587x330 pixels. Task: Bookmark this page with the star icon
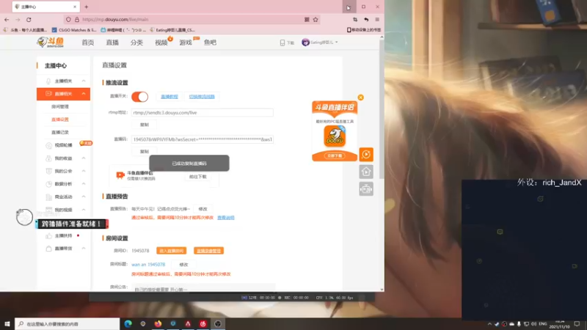pos(316,20)
